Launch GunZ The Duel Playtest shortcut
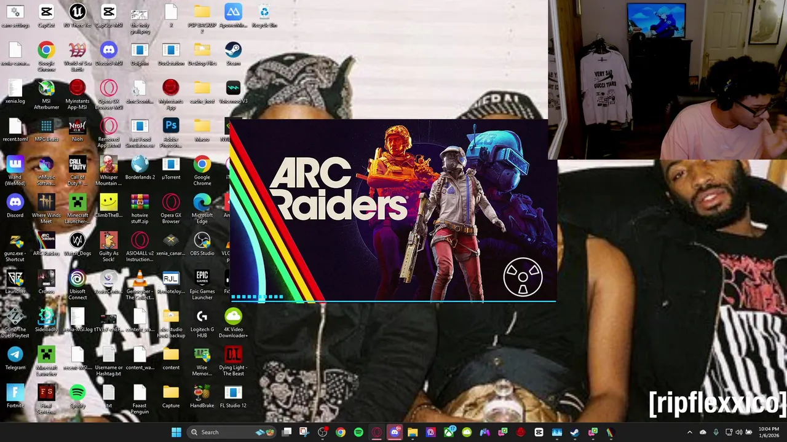This screenshot has width=787, height=442. click(15, 323)
